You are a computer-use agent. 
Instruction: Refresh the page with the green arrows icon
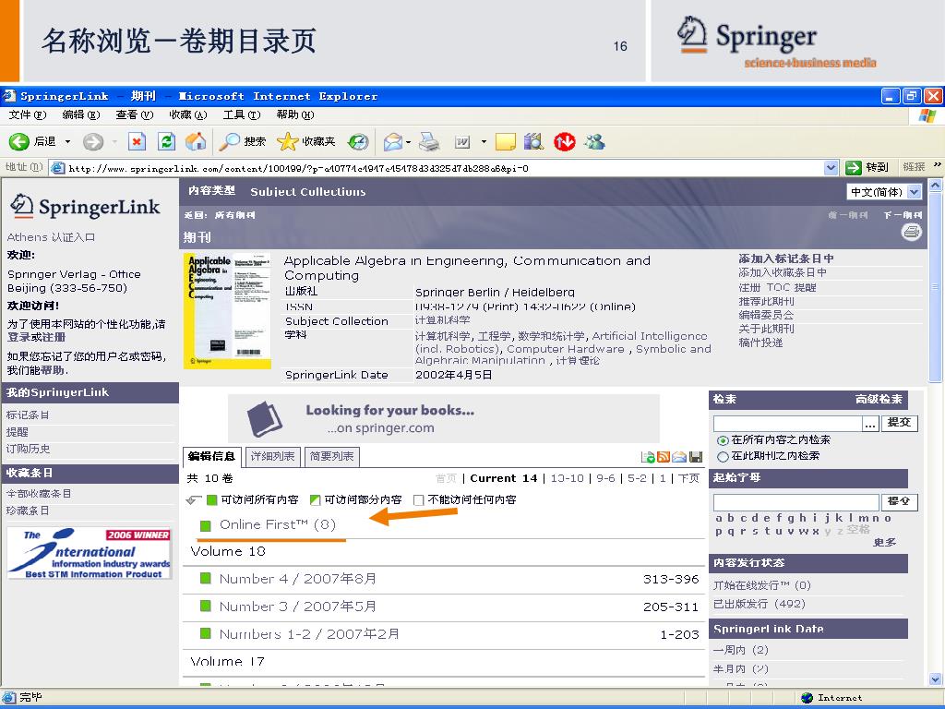pos(166,141)
